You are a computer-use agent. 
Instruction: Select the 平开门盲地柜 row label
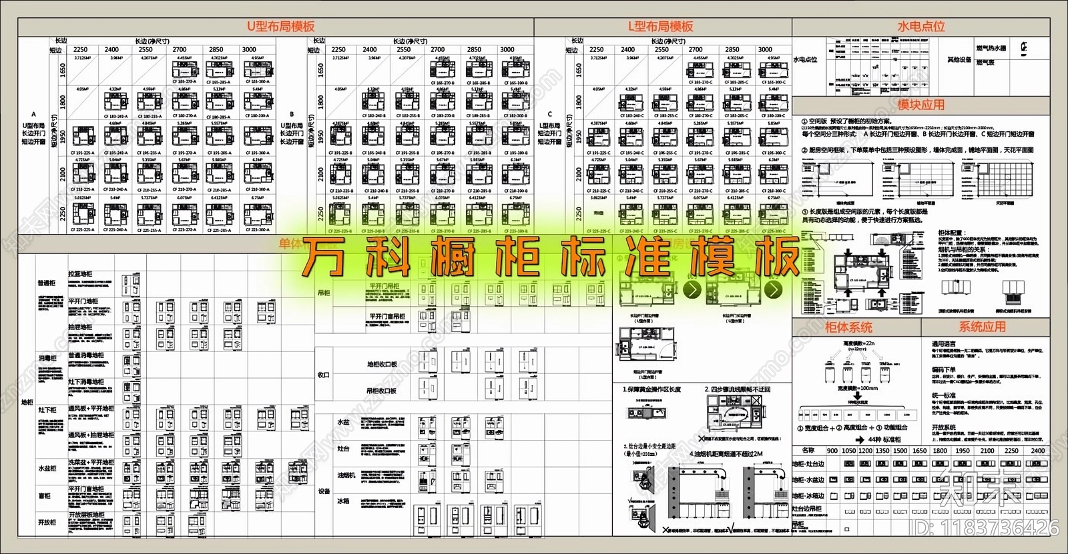(86, 489)
